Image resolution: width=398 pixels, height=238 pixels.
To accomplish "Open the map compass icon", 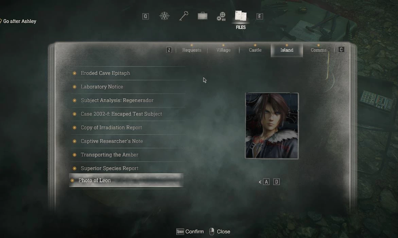I will point(164,16).
